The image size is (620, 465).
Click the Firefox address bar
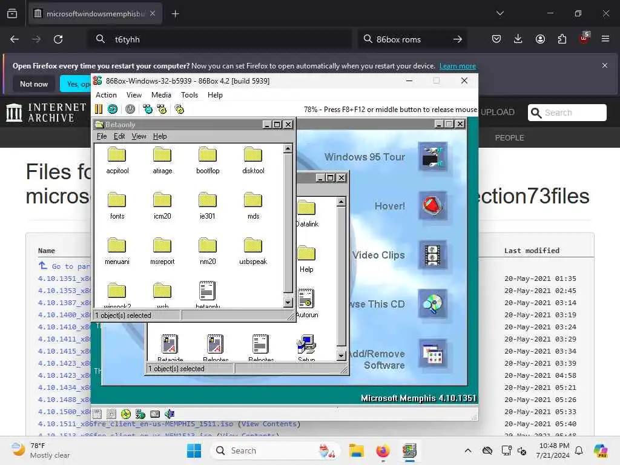pos(219,39)
